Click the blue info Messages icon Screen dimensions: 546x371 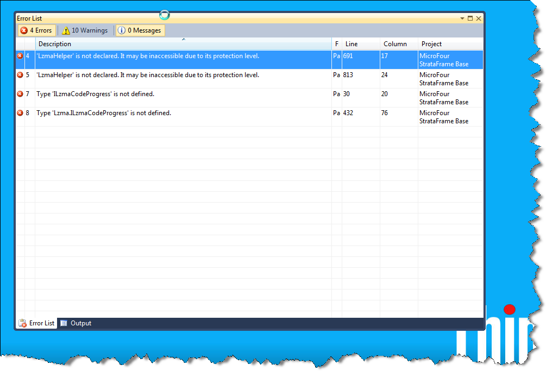pyautogui.click(x=122, y=30)
